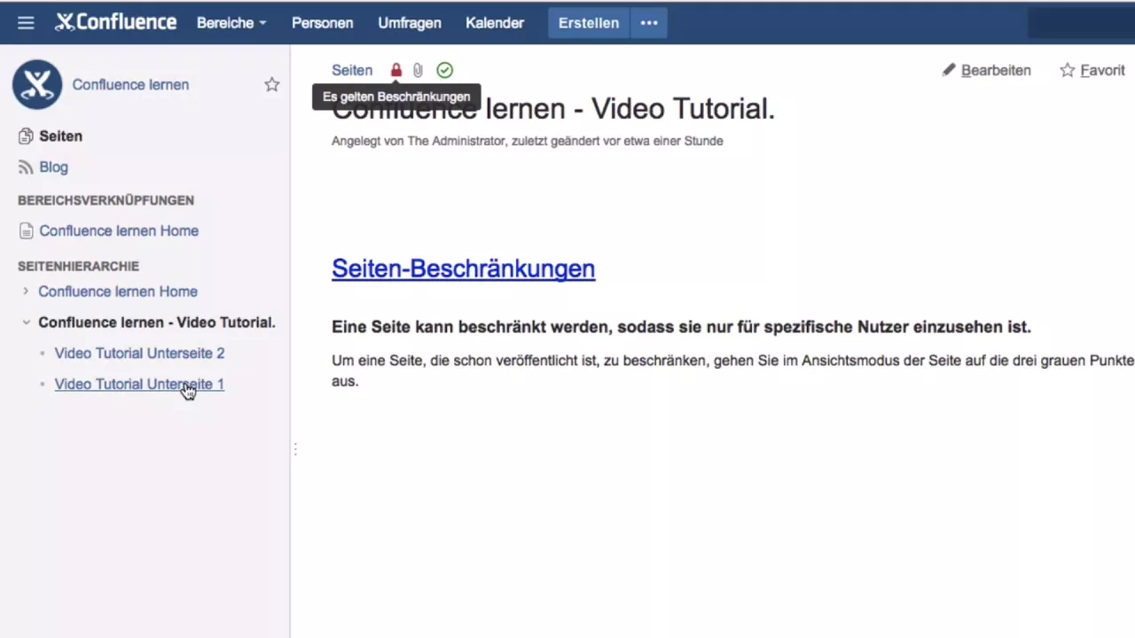Click the green checkmark status icon

(445, 70)
